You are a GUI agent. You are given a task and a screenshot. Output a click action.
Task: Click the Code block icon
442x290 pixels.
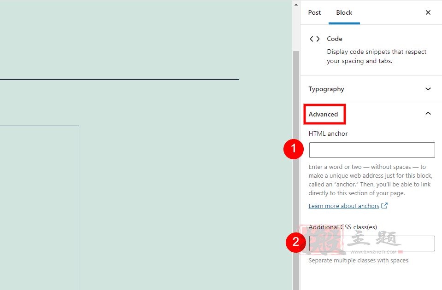coord(315,39)
